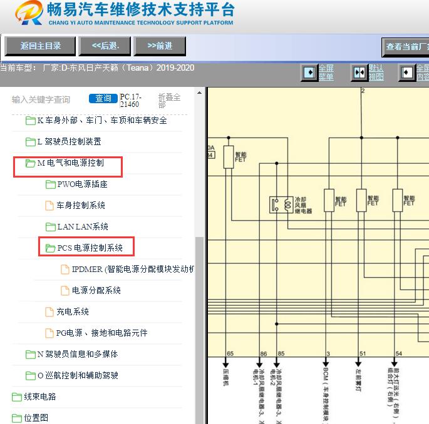Click the tree panel scroll-up arrow

coord(200,93)
